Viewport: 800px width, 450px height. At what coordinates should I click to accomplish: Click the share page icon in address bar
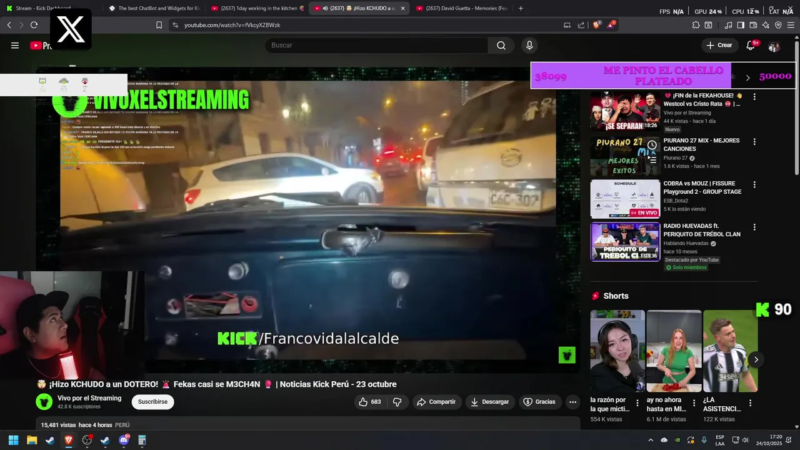581,25
